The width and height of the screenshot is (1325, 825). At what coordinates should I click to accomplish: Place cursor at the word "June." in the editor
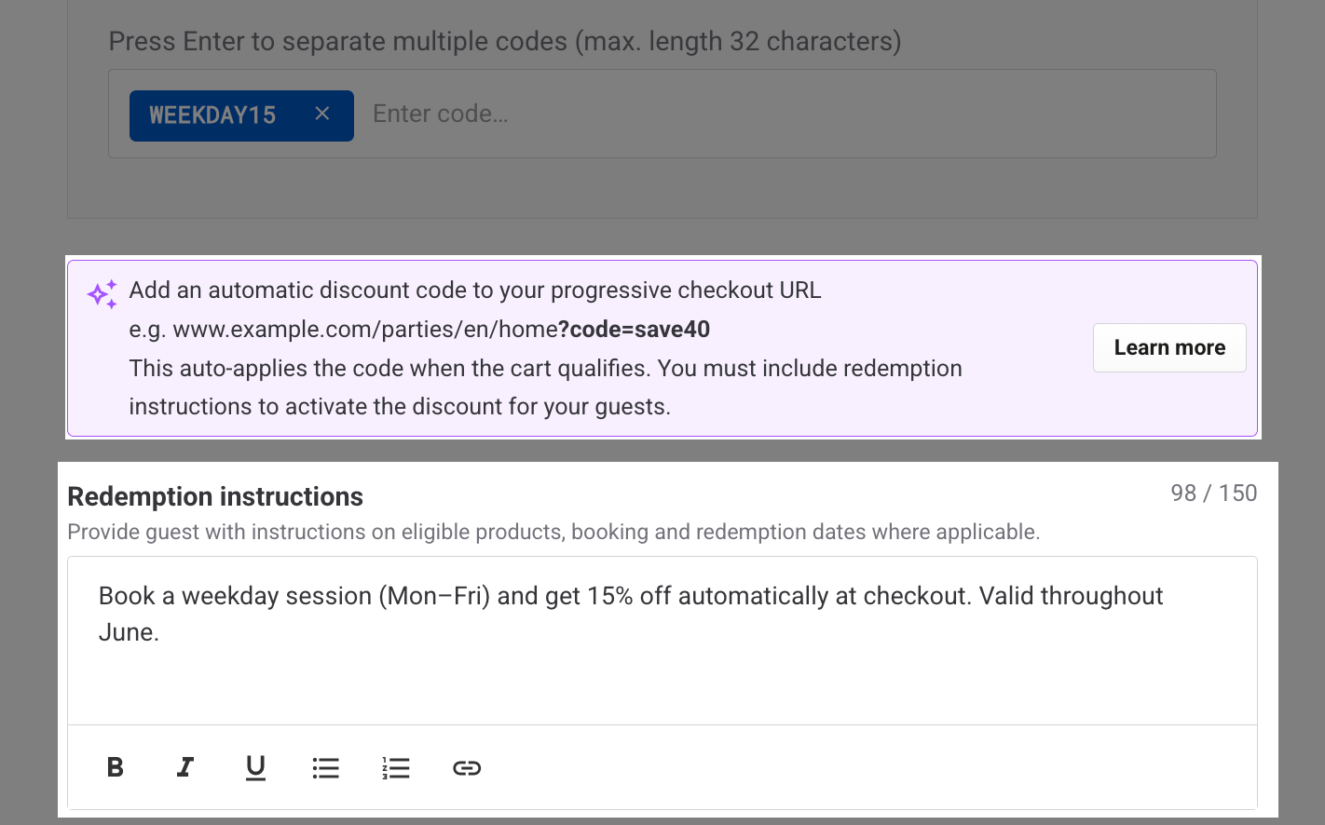coord(129,632)
